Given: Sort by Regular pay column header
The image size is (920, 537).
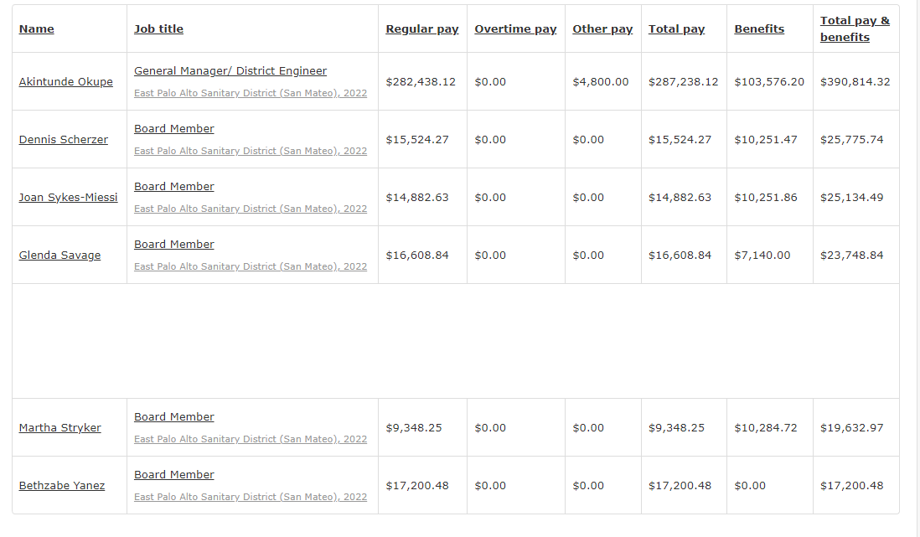Looking at the screenshot, I should (x=421, y=28).
